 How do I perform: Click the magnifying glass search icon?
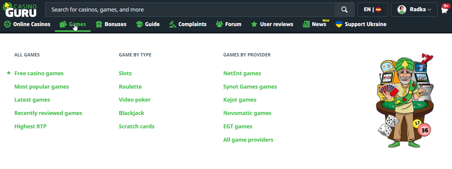click(344, 10)
